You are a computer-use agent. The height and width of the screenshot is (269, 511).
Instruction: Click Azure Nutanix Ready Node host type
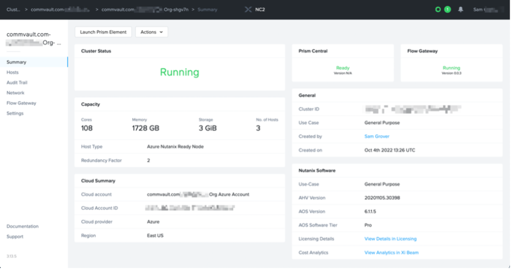pos(175,146)
